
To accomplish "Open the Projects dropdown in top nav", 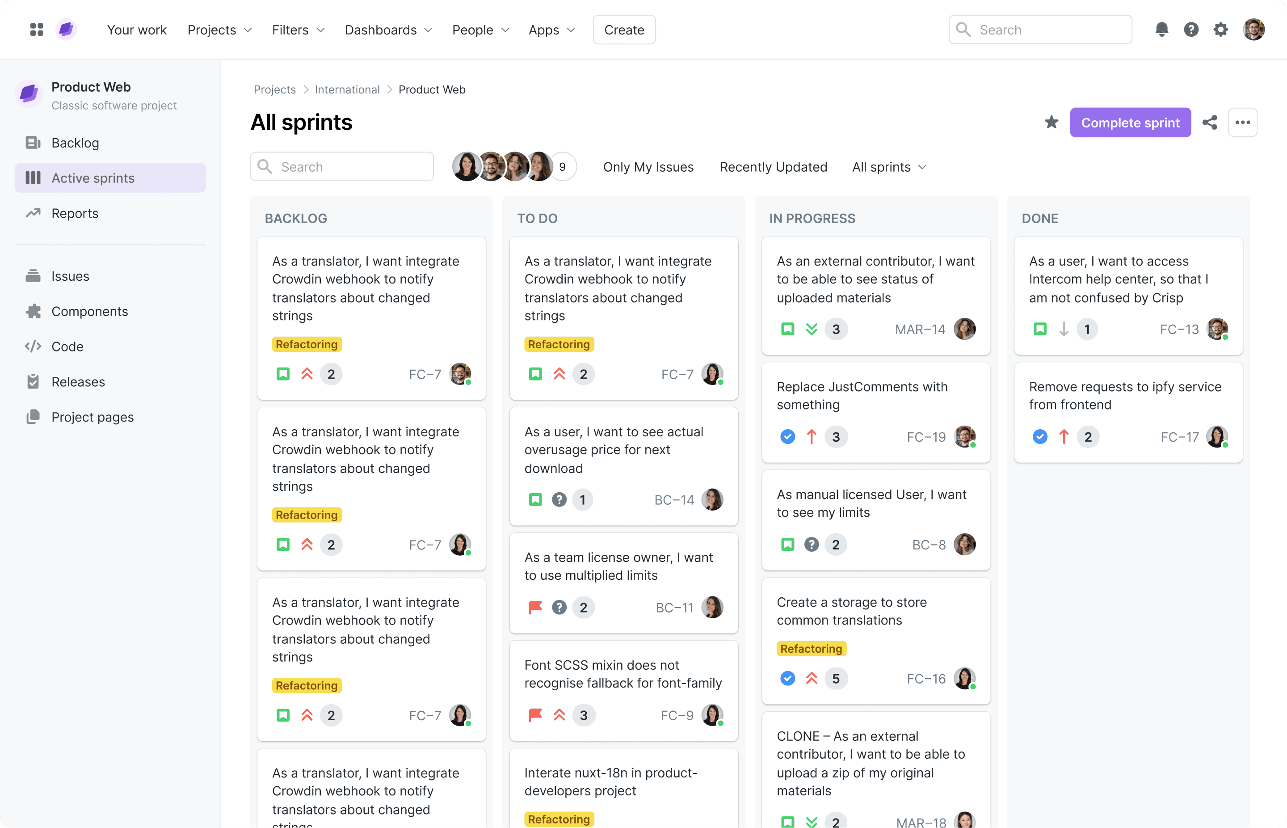I will [x=219, y=30].
